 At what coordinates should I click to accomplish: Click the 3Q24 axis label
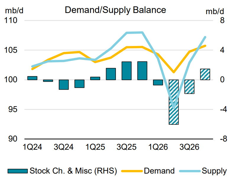coord(64,147)
